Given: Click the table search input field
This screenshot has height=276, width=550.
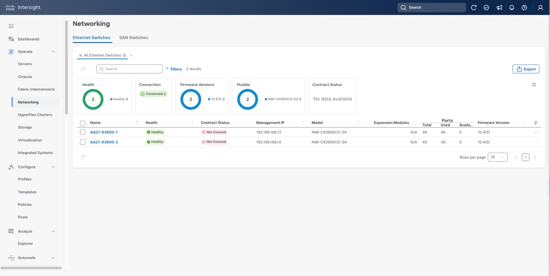Looking at the screenshot, I should click(129, 69).
